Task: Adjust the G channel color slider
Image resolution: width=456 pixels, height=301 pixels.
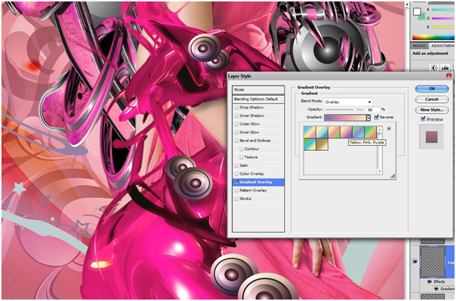Action: click(443, 18)
